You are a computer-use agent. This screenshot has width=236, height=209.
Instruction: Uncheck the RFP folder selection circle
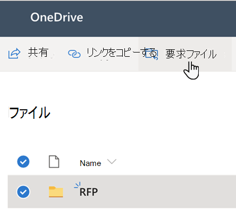23,192
